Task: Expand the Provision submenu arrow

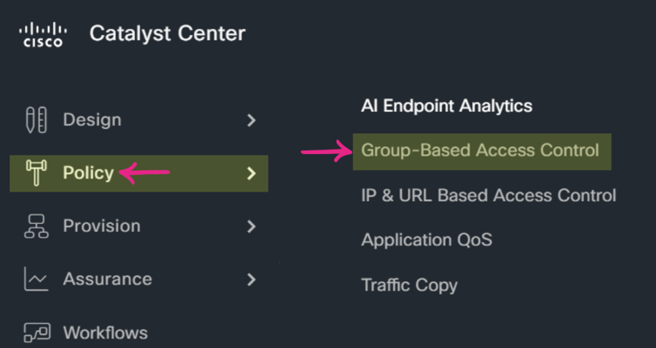Action: pos(251,227)
